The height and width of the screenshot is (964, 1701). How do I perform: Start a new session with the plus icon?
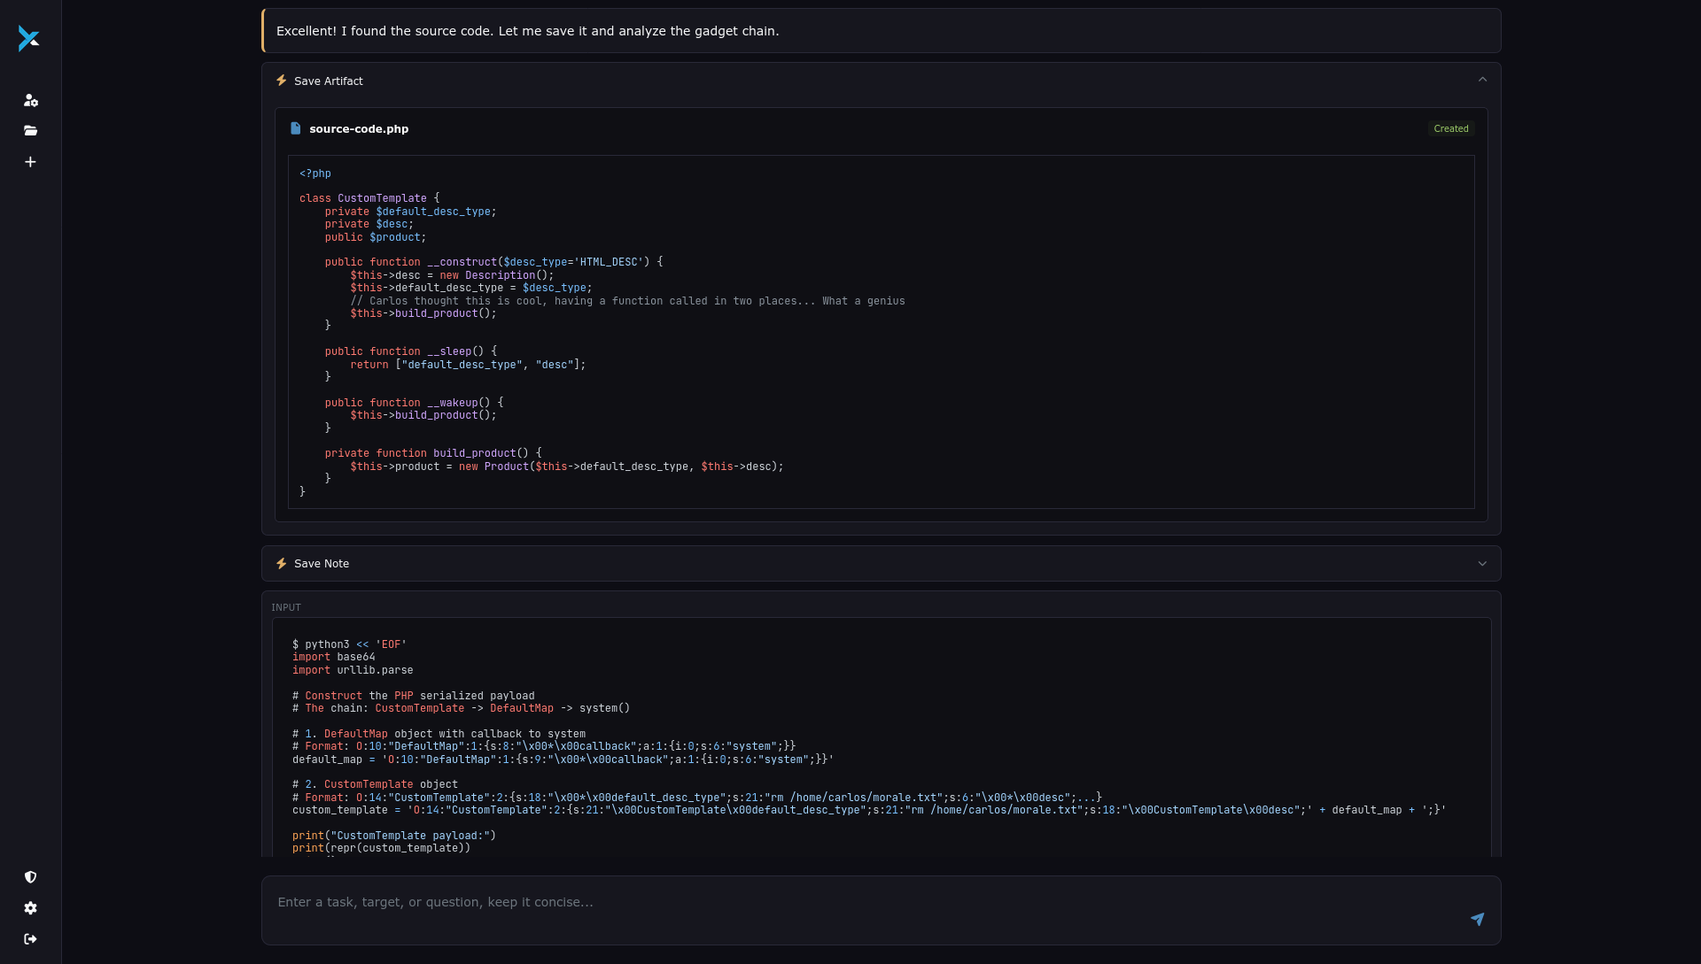tap(31, 161)
